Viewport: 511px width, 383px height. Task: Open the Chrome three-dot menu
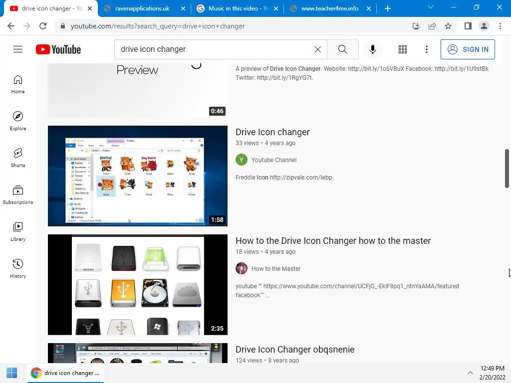pyautogui.click(x=500, y=26)
